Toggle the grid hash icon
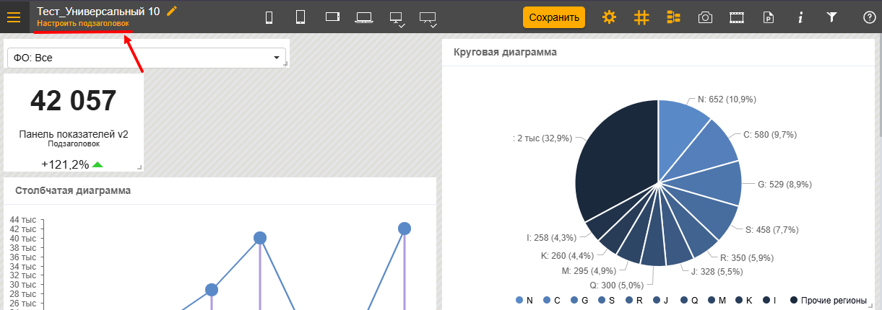Viewport: 882px width, 310px height. pos(641,17)
